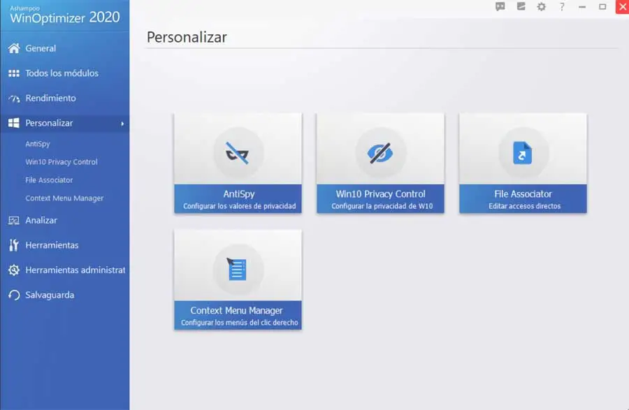629x410 pixels.
Task: Click the General home icon in sidebar
Action: 14,48
